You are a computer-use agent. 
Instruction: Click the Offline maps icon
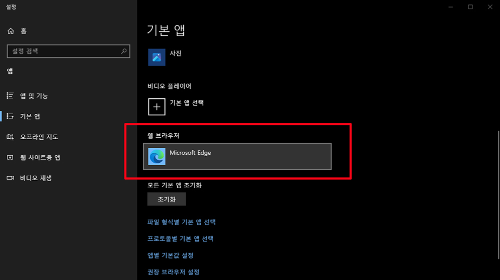point(10,137)
